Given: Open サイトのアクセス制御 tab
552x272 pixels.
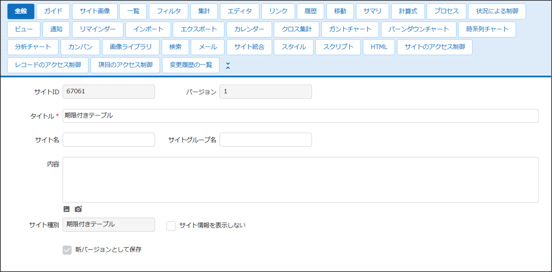Looking at the screenshot, I should click(435, 47).
